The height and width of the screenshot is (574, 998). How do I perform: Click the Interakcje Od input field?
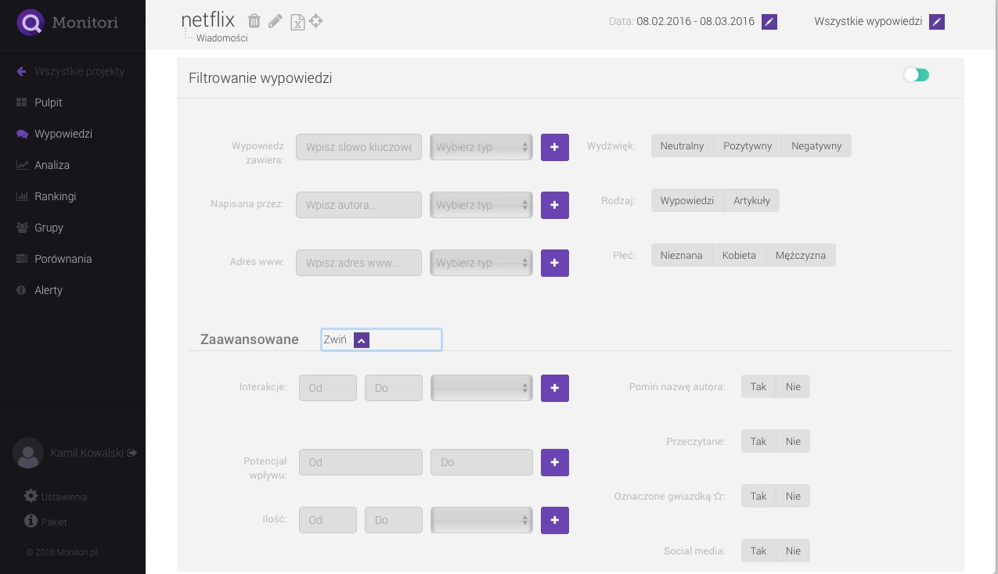[x=328, y=388]
